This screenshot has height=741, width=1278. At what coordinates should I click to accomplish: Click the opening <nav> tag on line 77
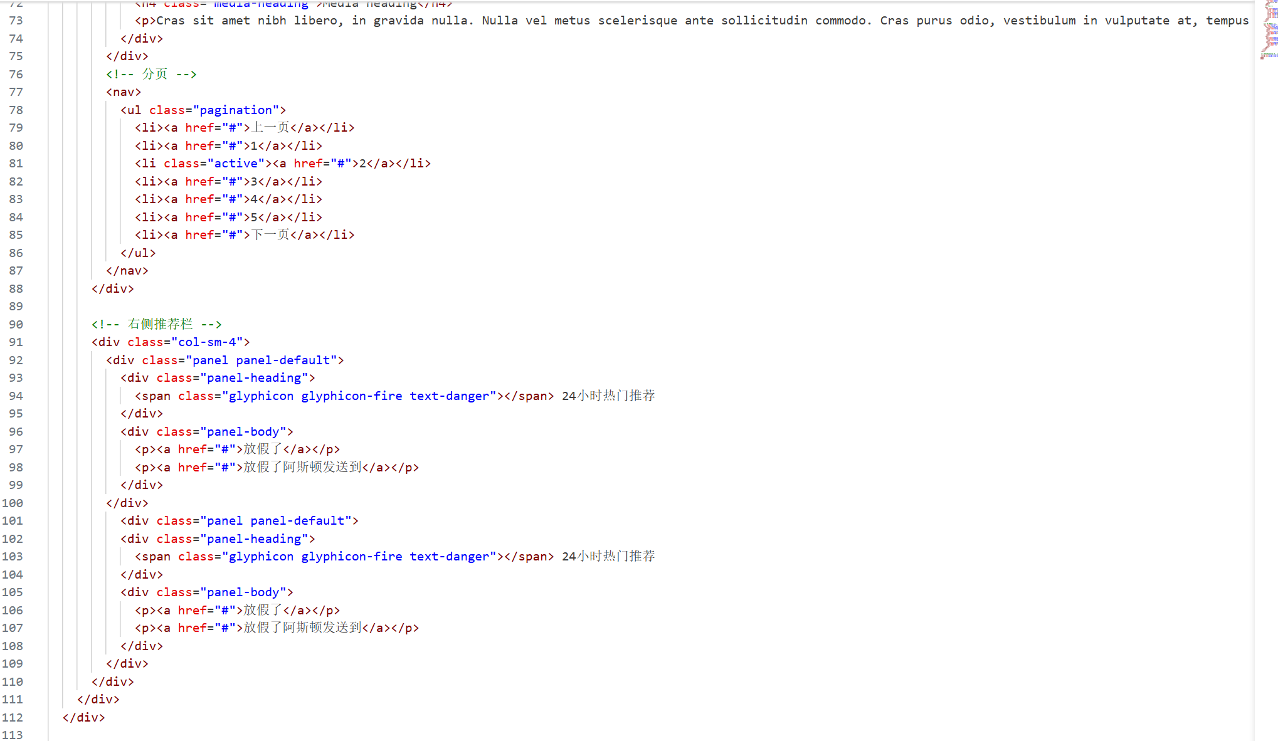[x=124, y=92]
